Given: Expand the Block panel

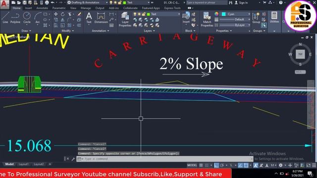Looking at the screenshot, I should pos(190,31).
